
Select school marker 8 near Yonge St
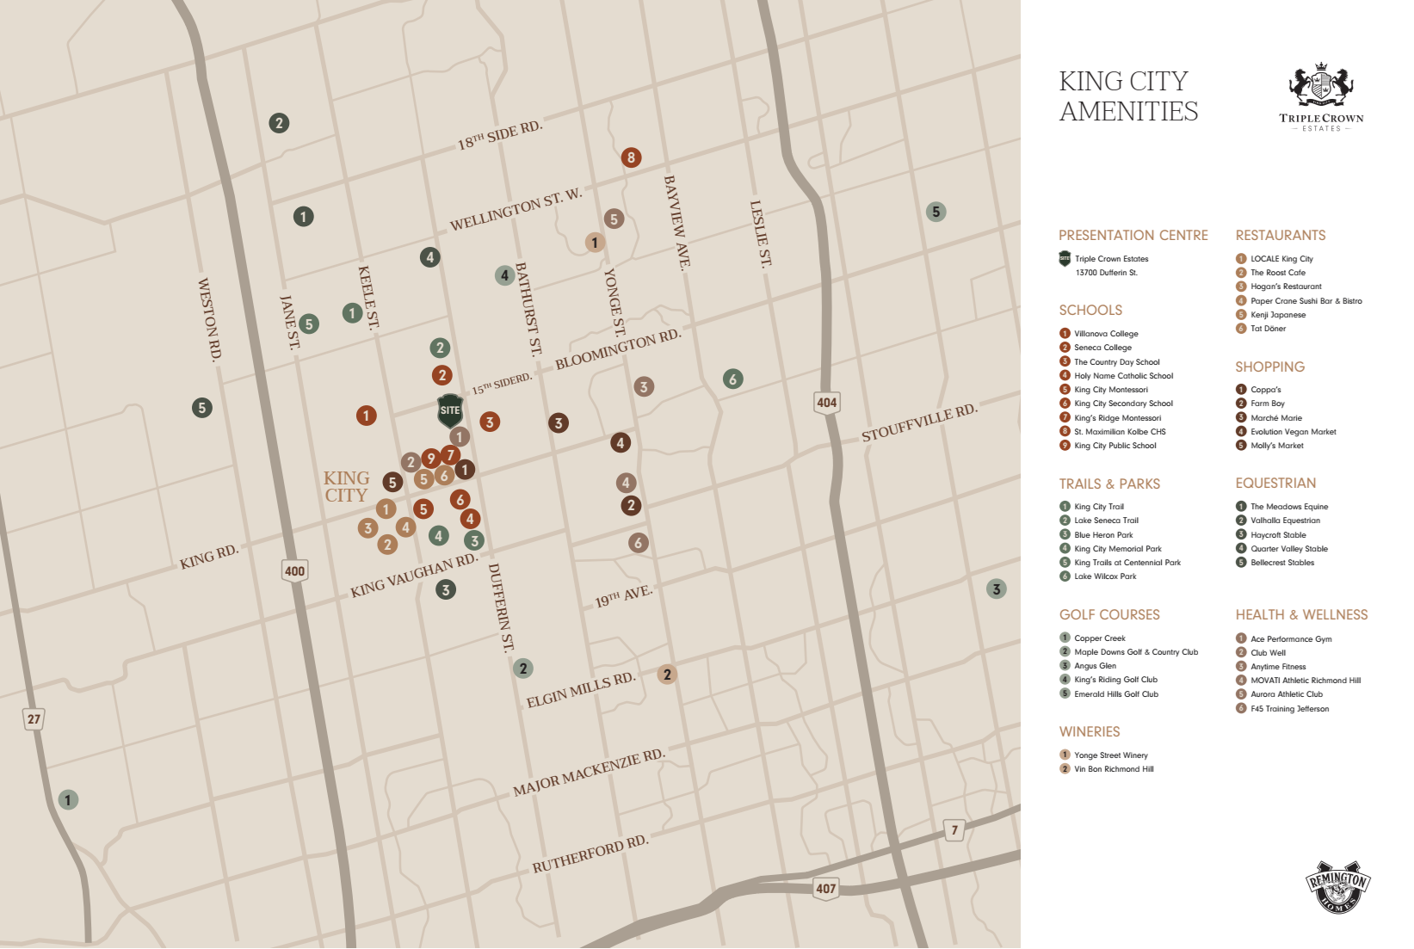pyautogui.click(x=632, y=157)
